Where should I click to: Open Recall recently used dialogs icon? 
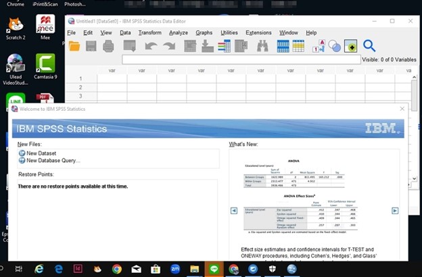point(129,46)
